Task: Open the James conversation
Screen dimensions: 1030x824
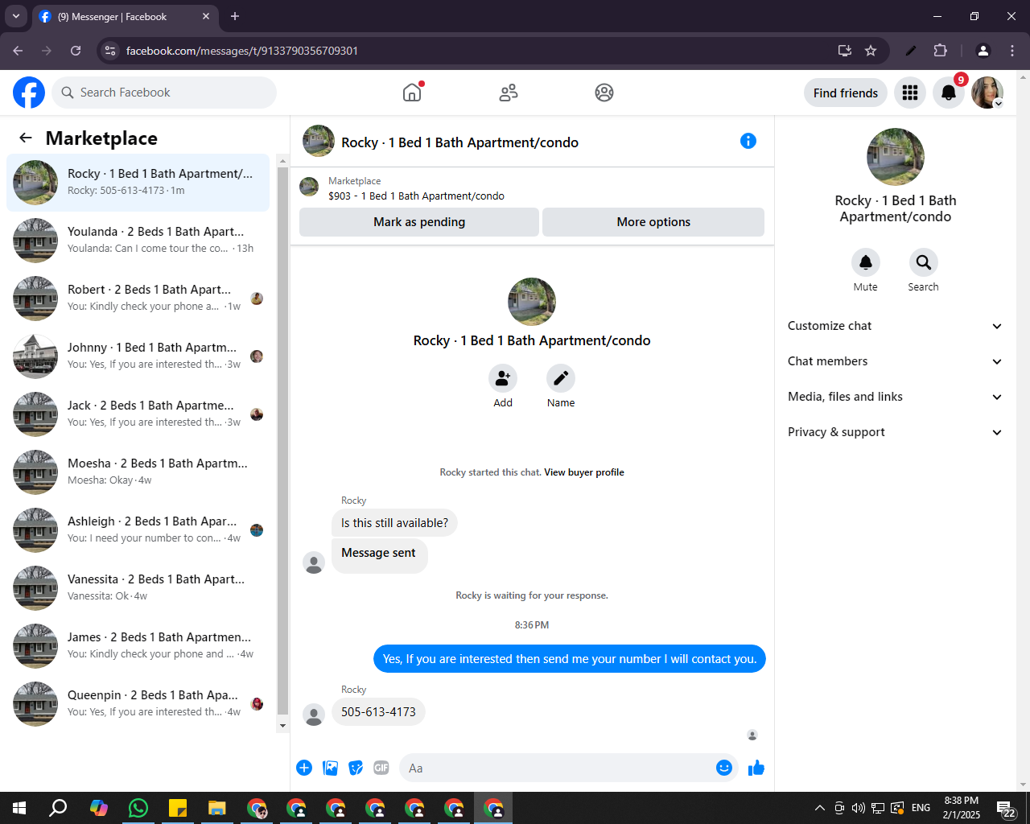Action: click(x=138, y=646)
